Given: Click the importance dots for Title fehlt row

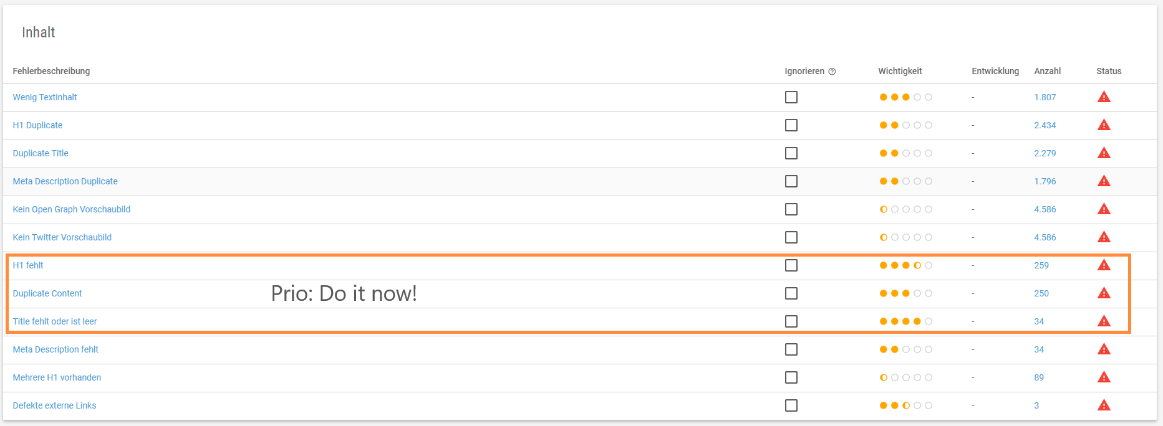Looking at the screenshot, I should [x=905, y=321].
